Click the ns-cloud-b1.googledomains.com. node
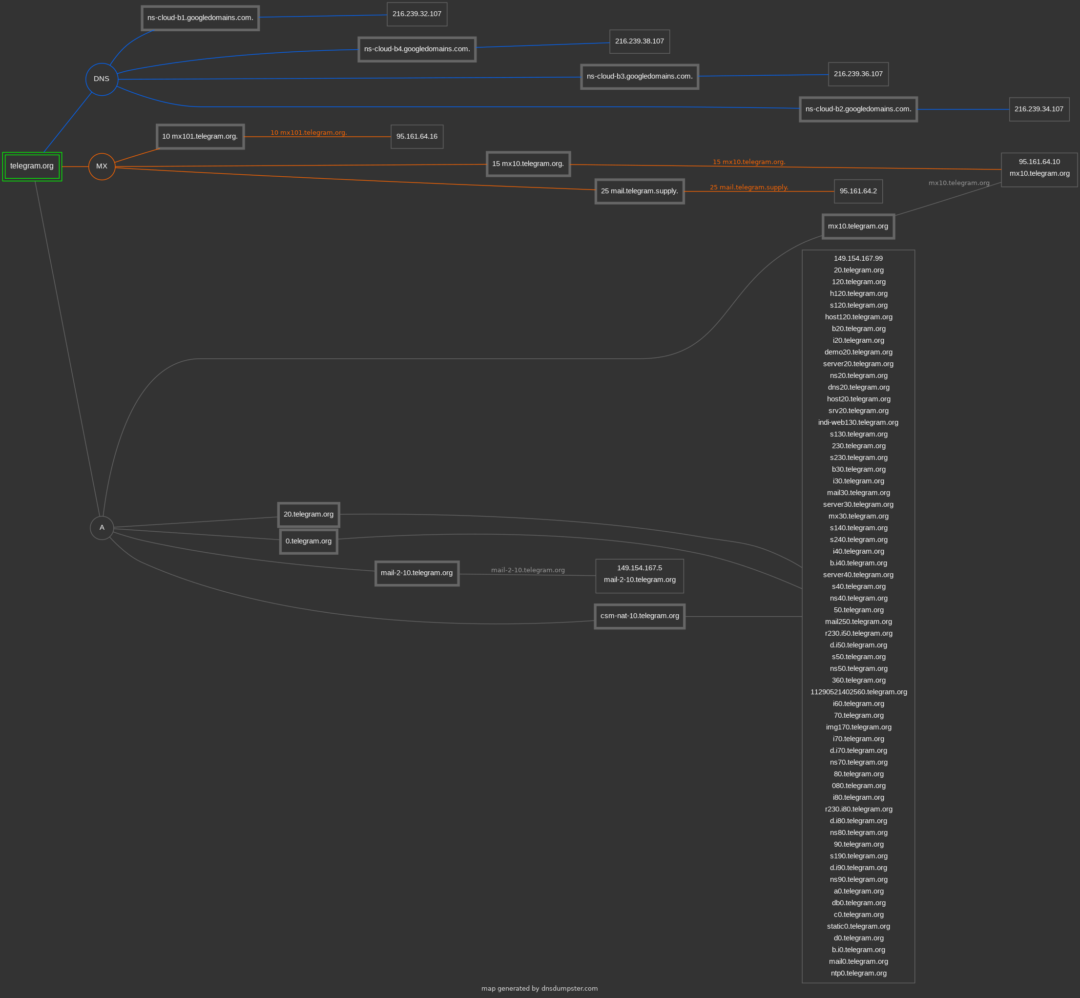Viewport: 1080px width, 998px height. click(200, 18)
